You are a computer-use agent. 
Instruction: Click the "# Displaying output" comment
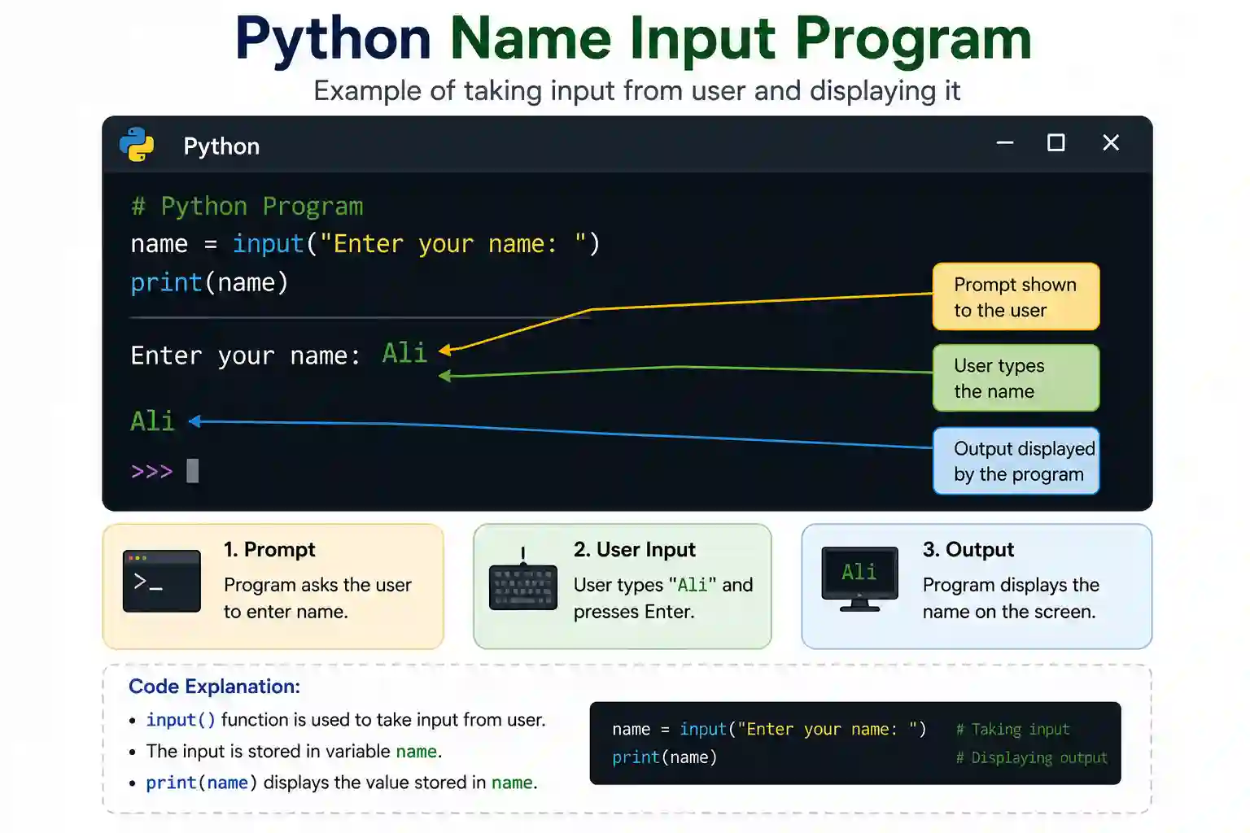1031,758
